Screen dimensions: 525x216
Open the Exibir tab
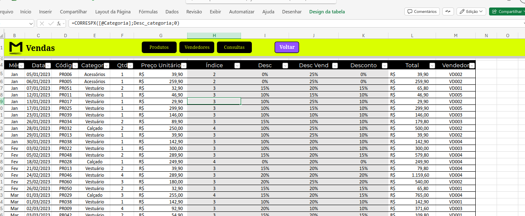pyautogui.click(x=216, y=12)
